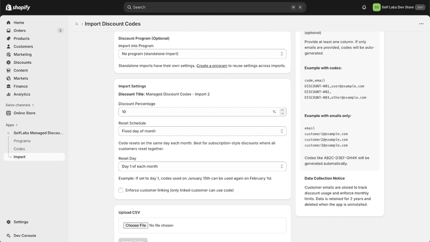This screenshot has height=242, width=430.
Task: Click the Home icon in sidebar
Action: pos(8,22)
